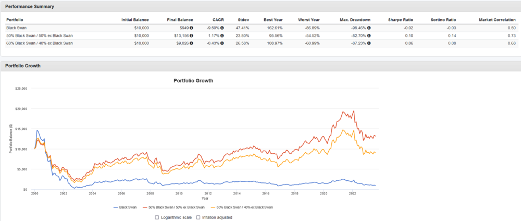521x221 pixels.
Task: Click info icon beside $13,156 final balance
Action: pyautogui.click(x=191, y=35)
